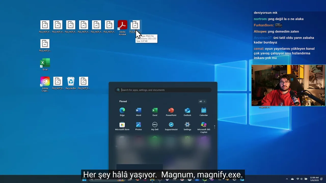Click the magnify.exe label under the webcam
Screen dimensions: 326x183
coord(264,107)
